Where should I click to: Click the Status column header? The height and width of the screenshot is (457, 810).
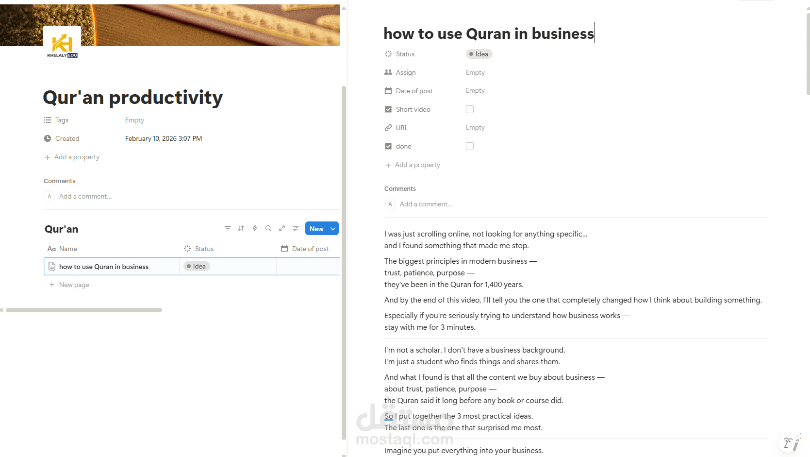coord(204,249)
